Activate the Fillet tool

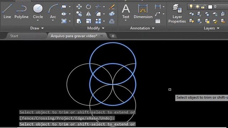[x=98, y=14]
